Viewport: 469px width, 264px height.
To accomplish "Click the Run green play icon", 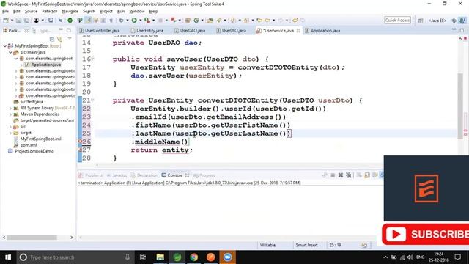I will pyautogui.click(x=134, y=21).
